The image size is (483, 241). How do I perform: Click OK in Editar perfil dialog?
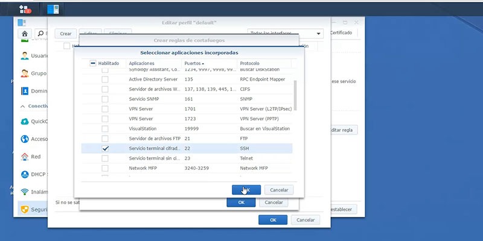pyautogui.click(x=273, y=220)
